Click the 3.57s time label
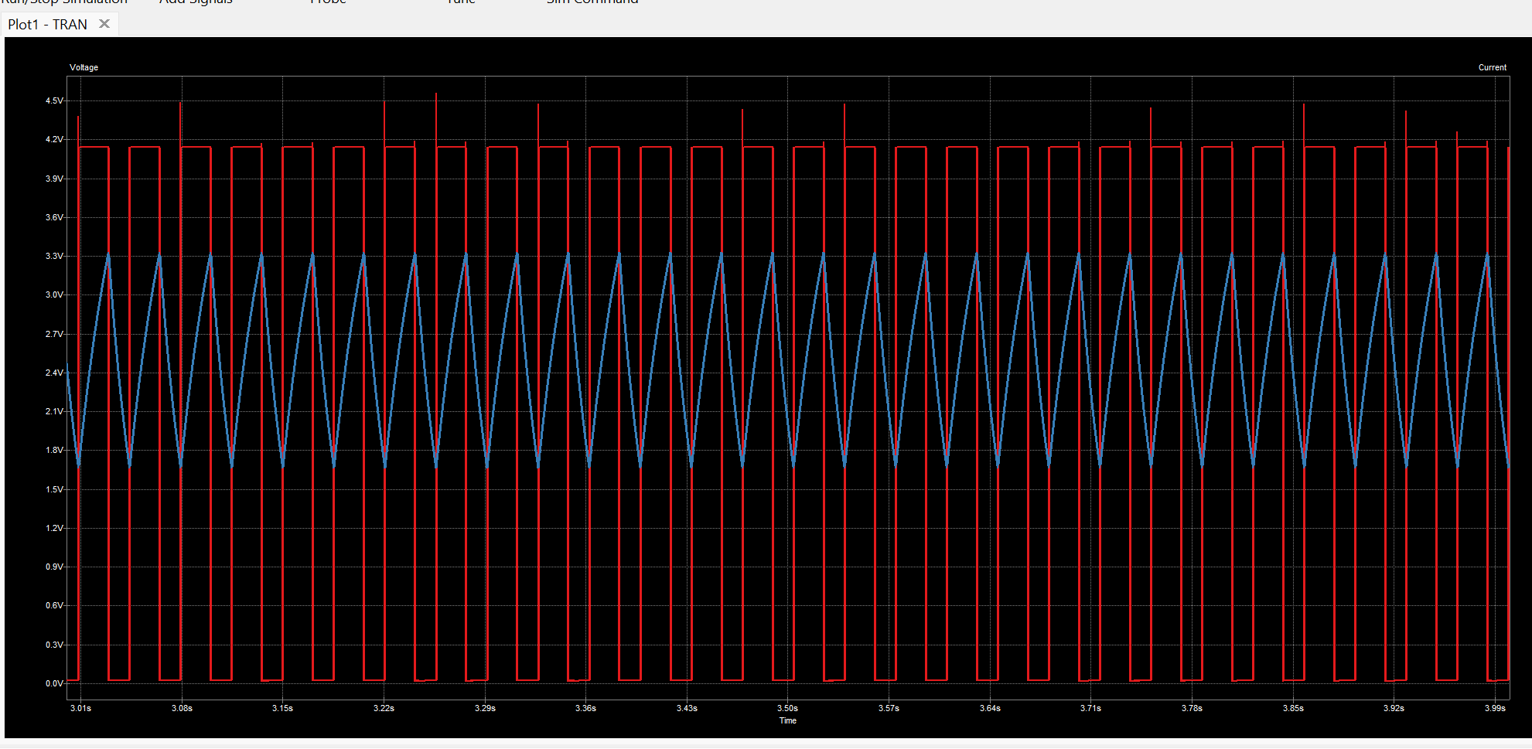1532x749 pixels. pyautogui.click(x=889, y=708)
